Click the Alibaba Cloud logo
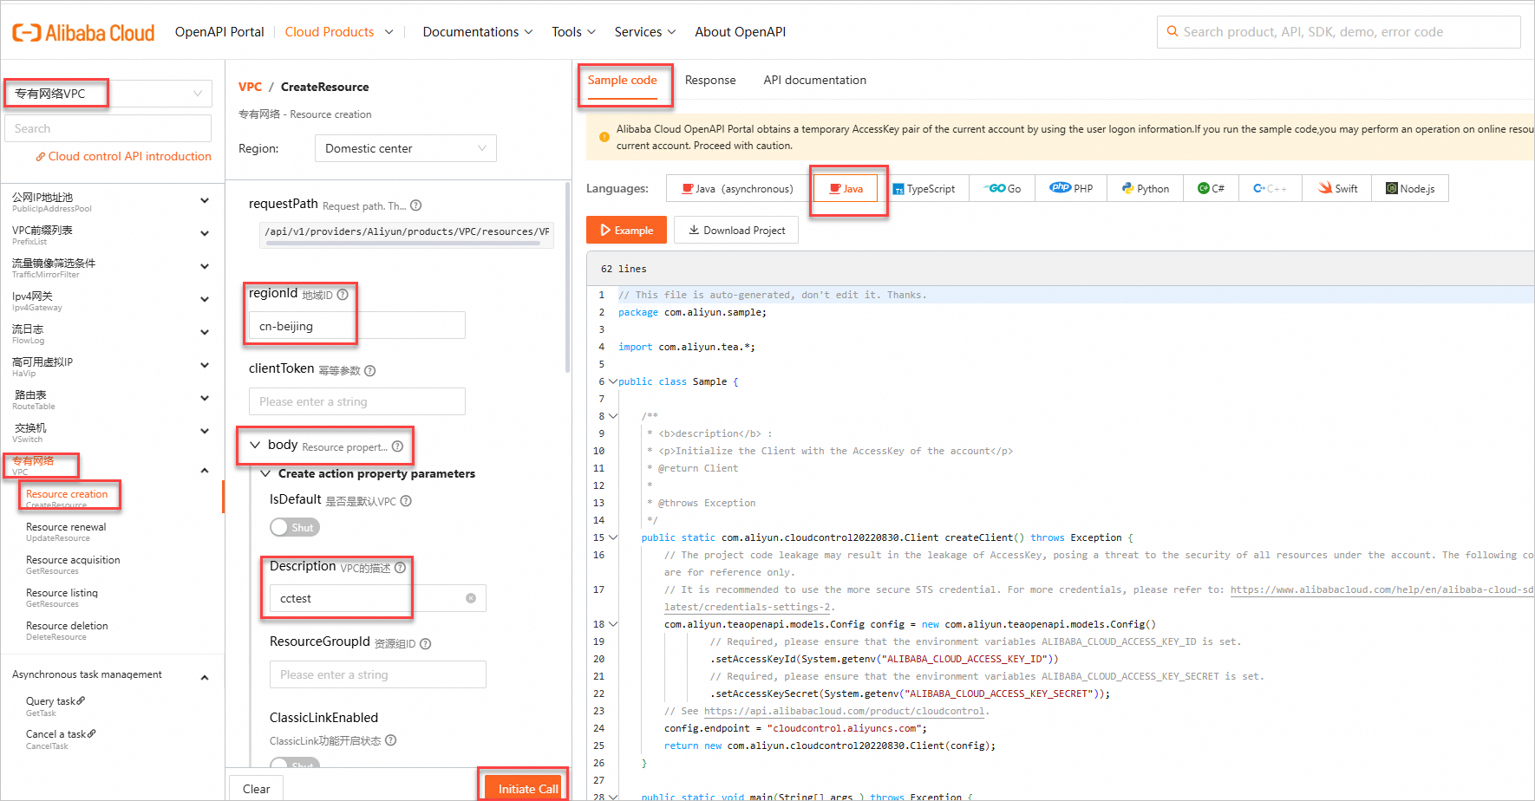 [x=83, y=33]
